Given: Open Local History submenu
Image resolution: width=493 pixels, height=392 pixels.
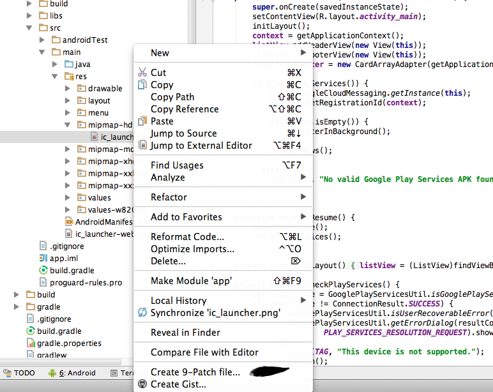Looking at the screenshot, I should pyautogui.click(x=224, y=301).
